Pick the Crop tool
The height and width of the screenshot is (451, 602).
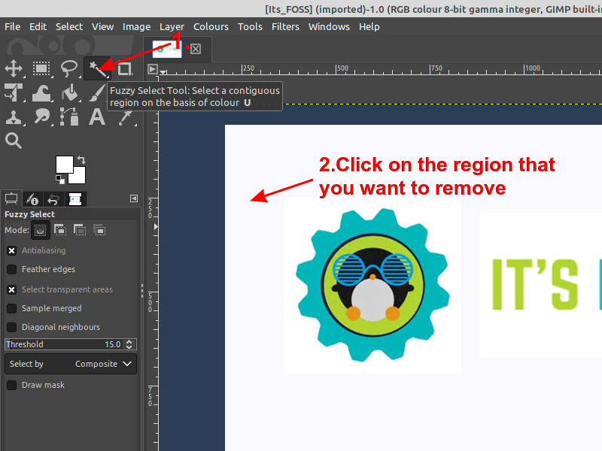(x=125, y=68)
